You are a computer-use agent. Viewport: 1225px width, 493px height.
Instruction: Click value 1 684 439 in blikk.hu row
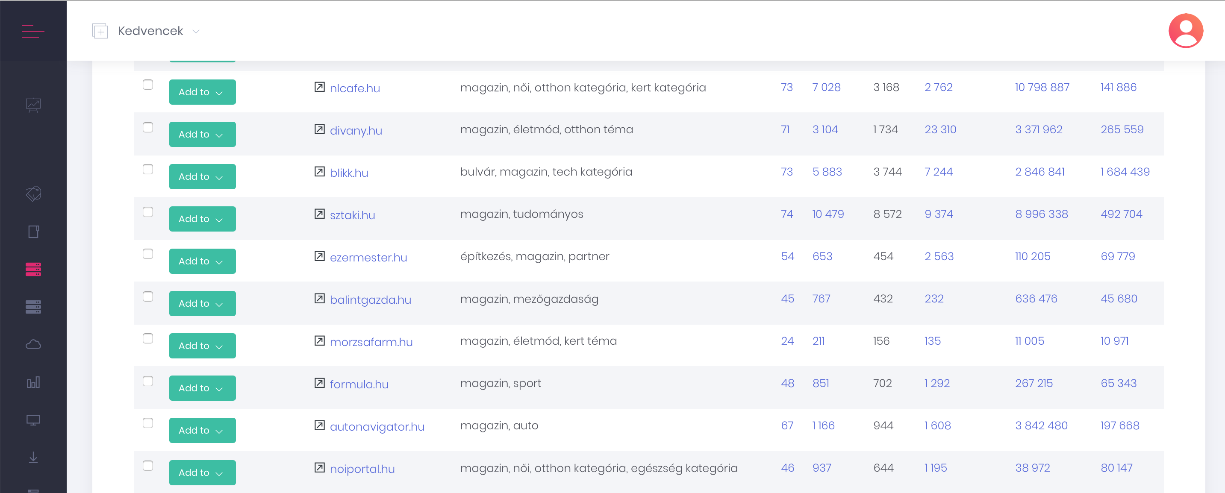pyautogui.click(x=1125, y=172)
